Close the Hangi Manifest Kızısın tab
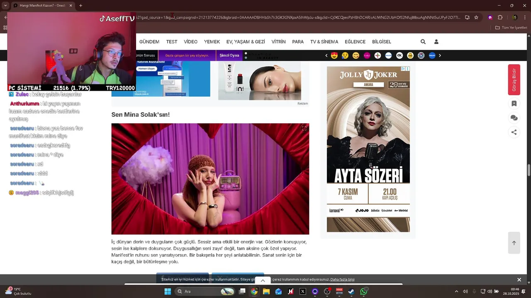 (x=71, y=5)
